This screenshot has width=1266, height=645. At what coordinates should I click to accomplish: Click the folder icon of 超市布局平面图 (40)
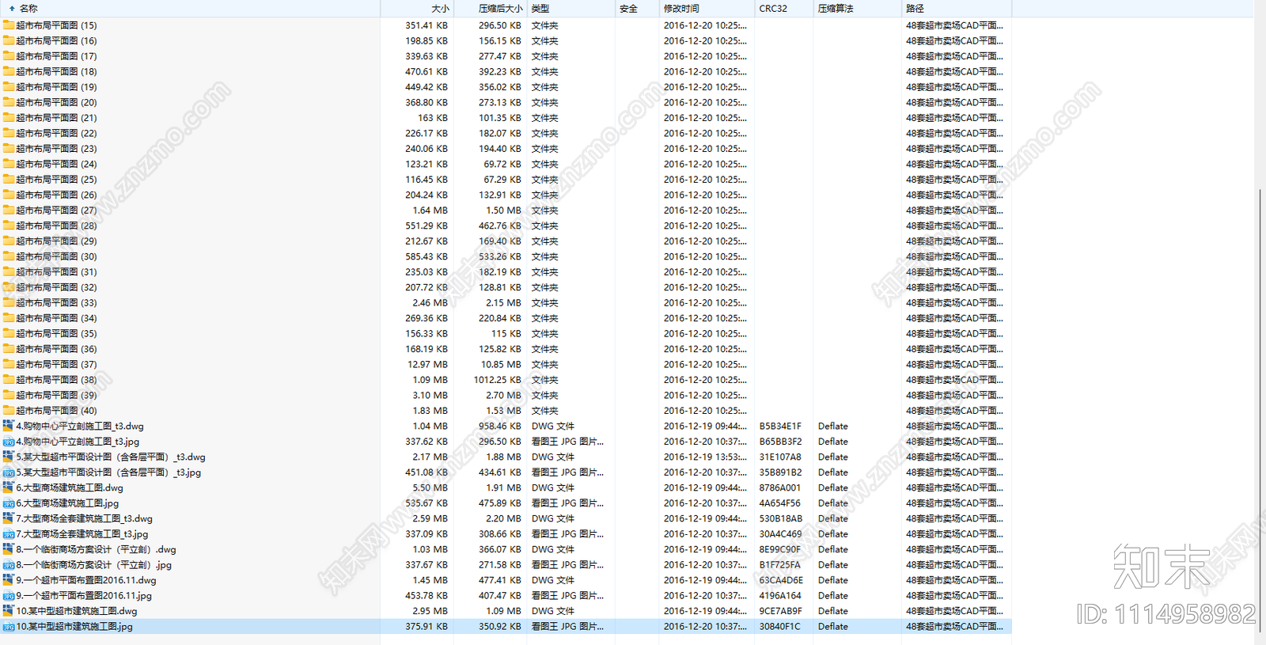[x=9, y=411]
